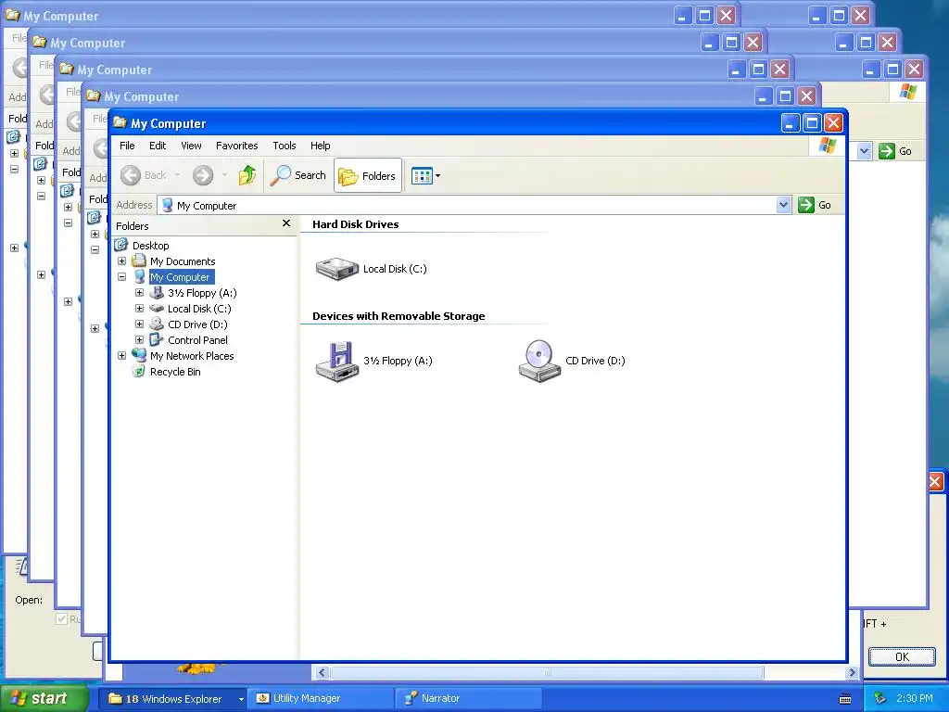The width and height of the screenshot is (949, 712).
Task: Expand the CD Drive (D:) node
Action: coord(139,324)
